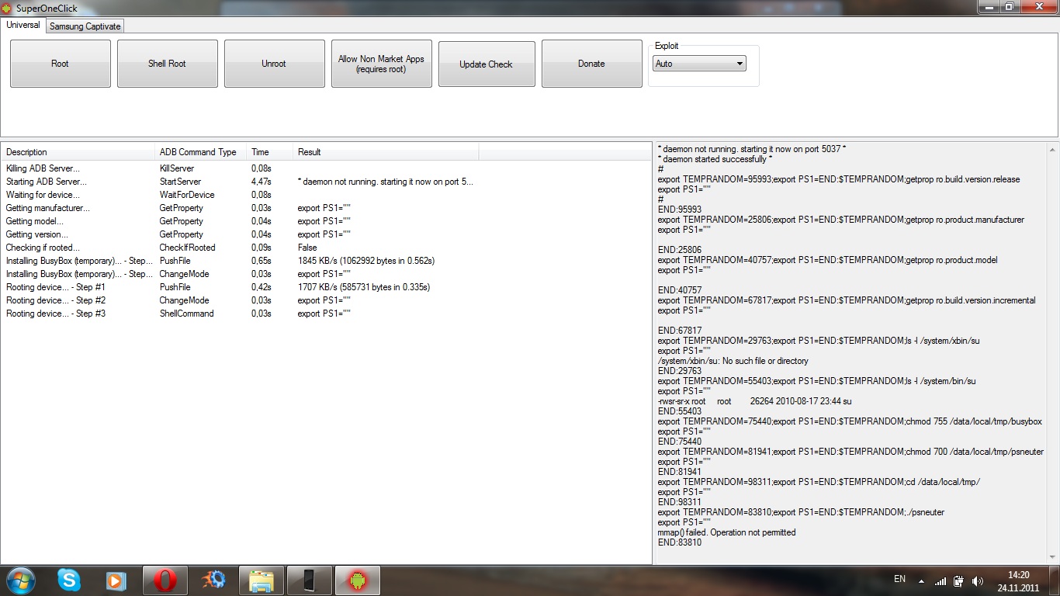Click log output scrollbar down arrow
The image size is (1060, 596).
(1052, 556)
